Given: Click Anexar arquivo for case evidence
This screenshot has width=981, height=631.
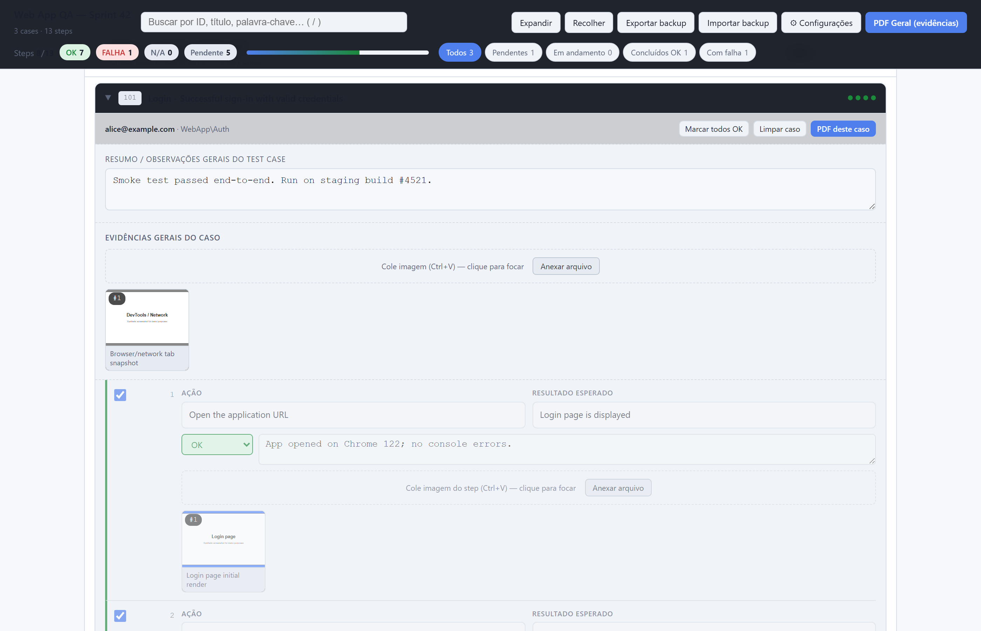Looking at the screenshot, I should 566,266.
